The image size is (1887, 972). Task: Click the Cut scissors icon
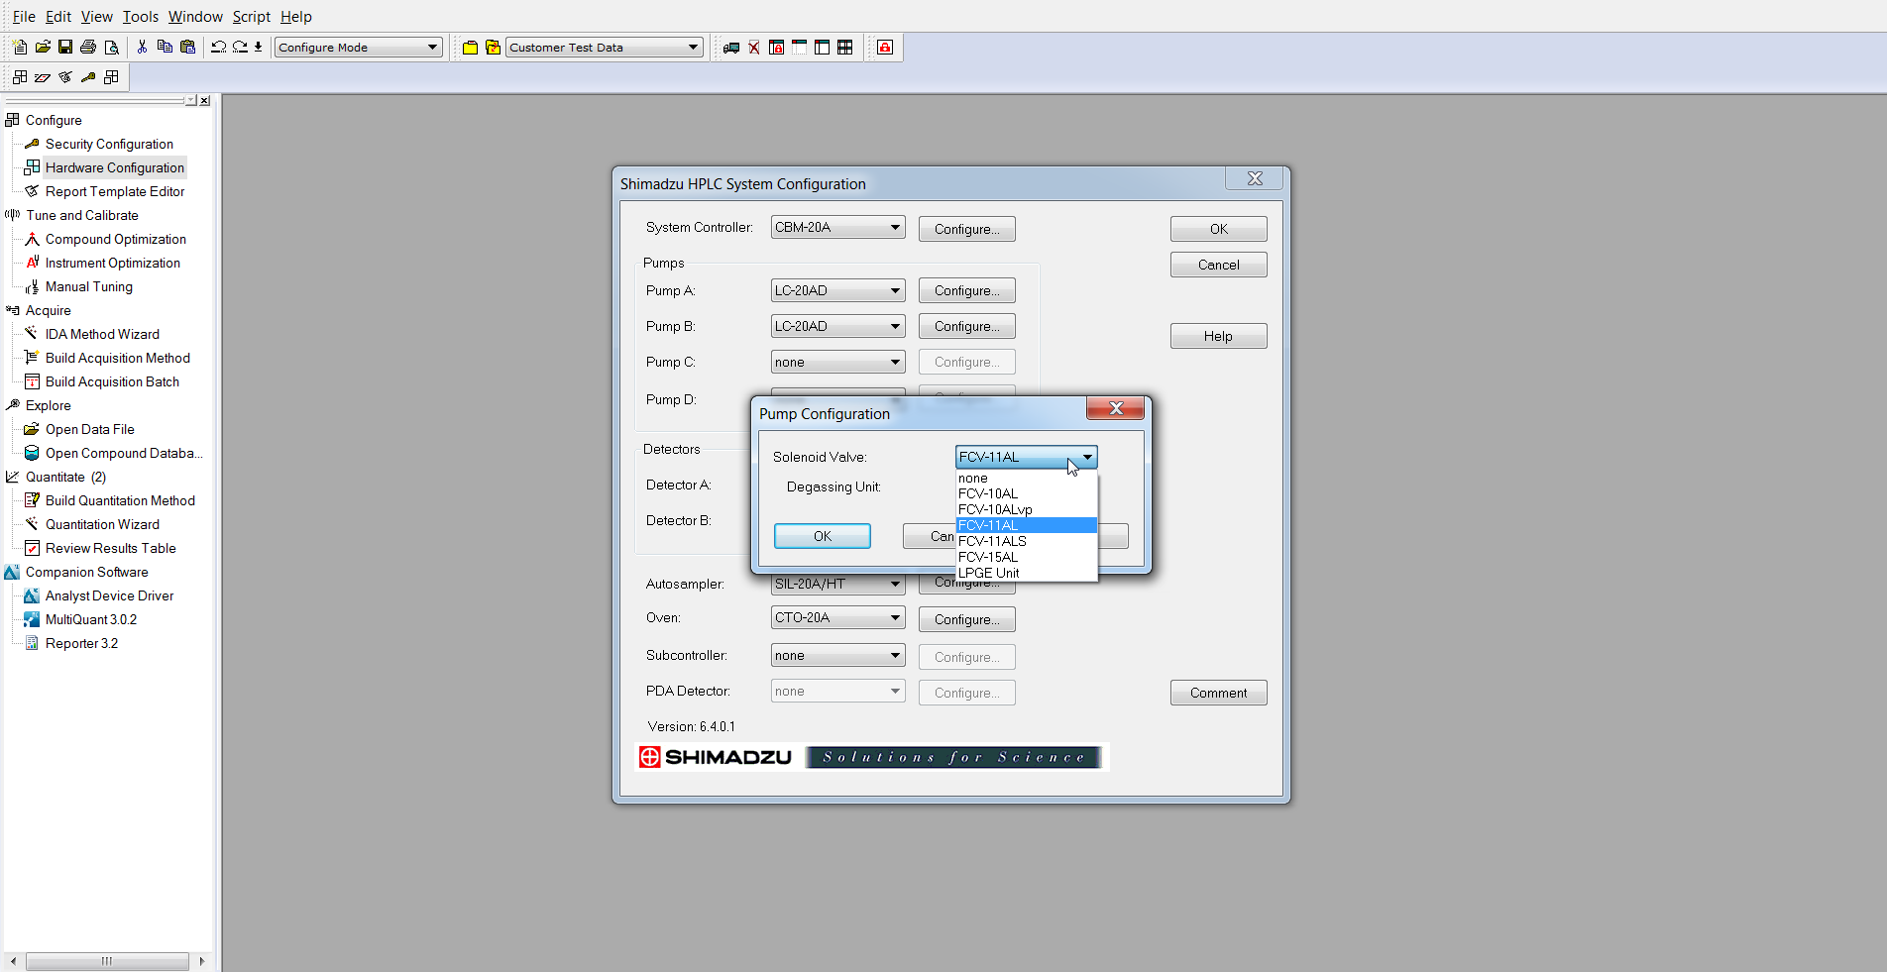tap(142, 47)
